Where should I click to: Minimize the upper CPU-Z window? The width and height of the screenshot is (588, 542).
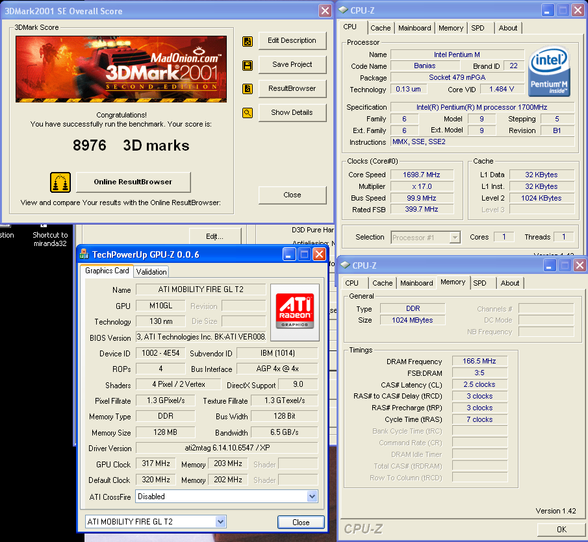[547, 10]
